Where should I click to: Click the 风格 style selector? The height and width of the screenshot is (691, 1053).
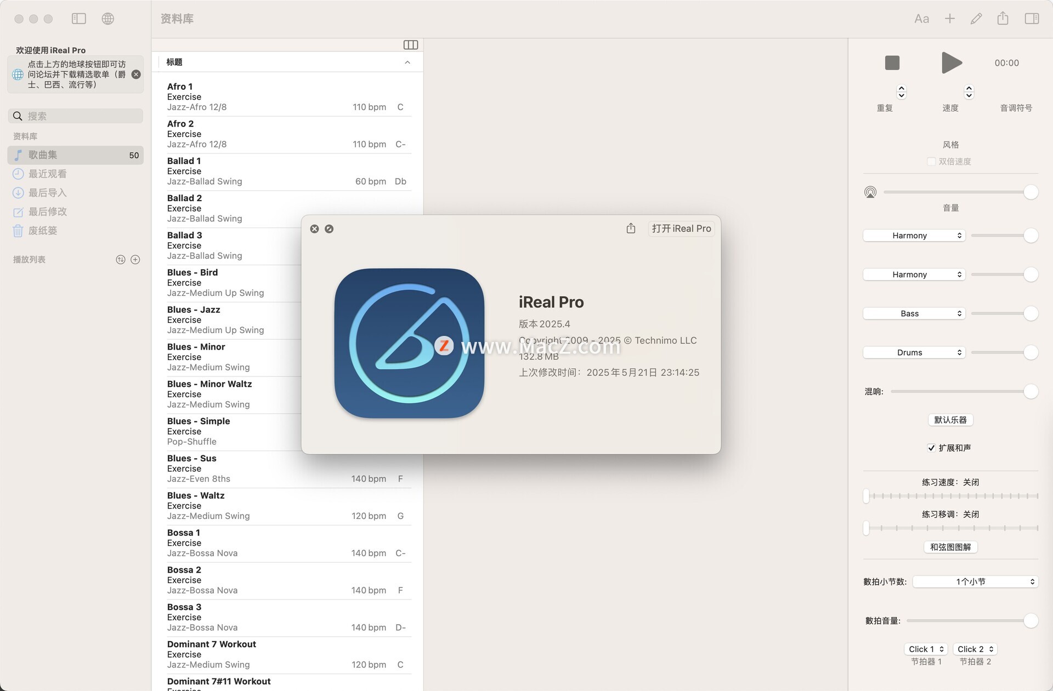tap(950, 145)
